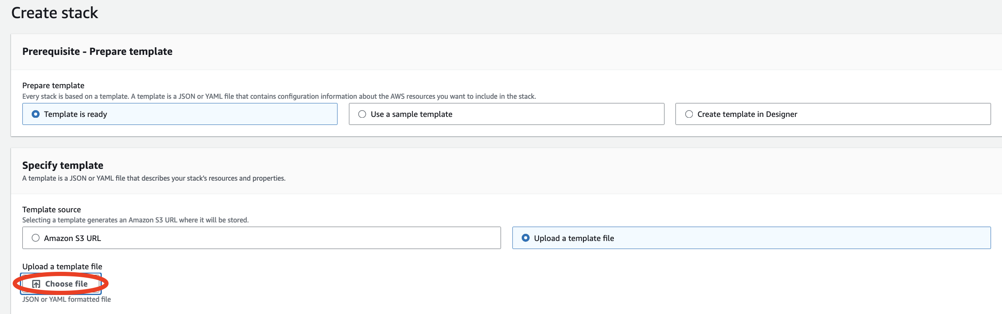
Task: Pick Create template in Designer
Action: [x=689, y=114]
